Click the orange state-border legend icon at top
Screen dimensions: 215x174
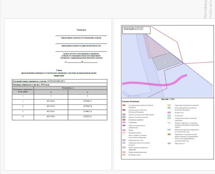coord(124,105)
